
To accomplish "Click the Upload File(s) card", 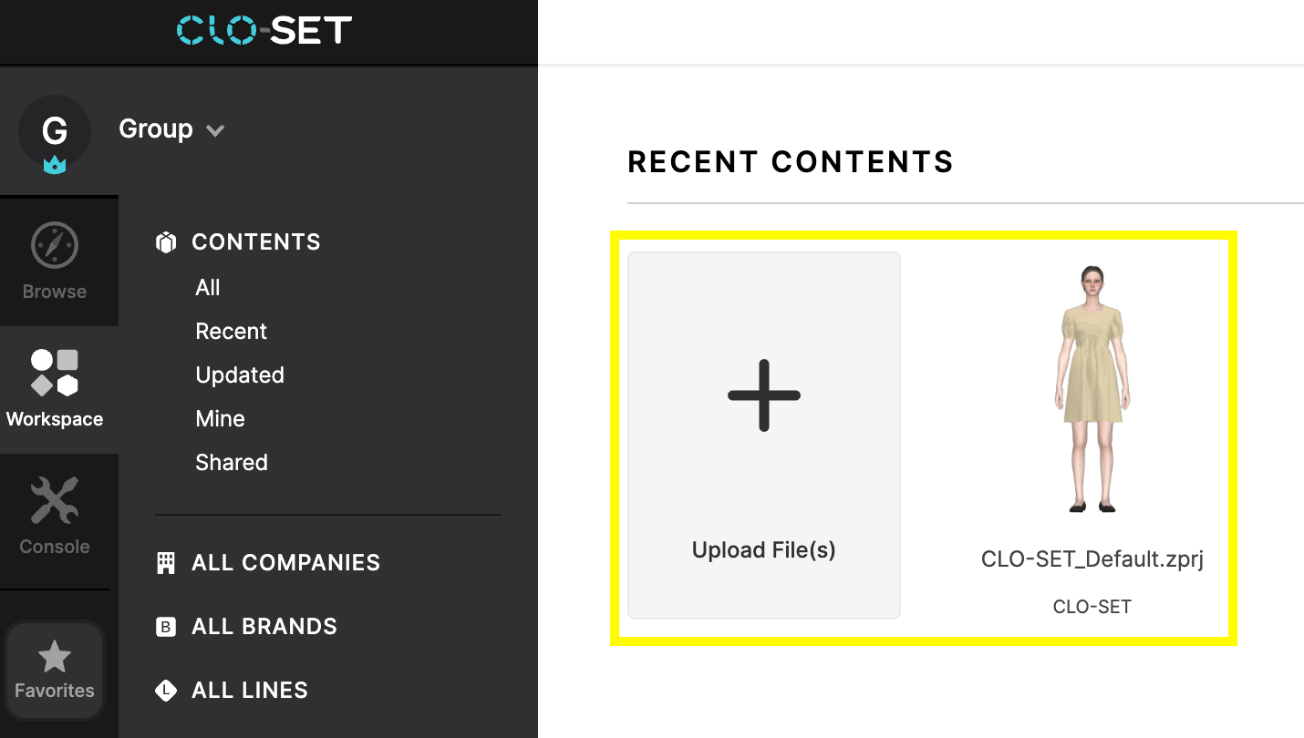I will click(763, 435).
